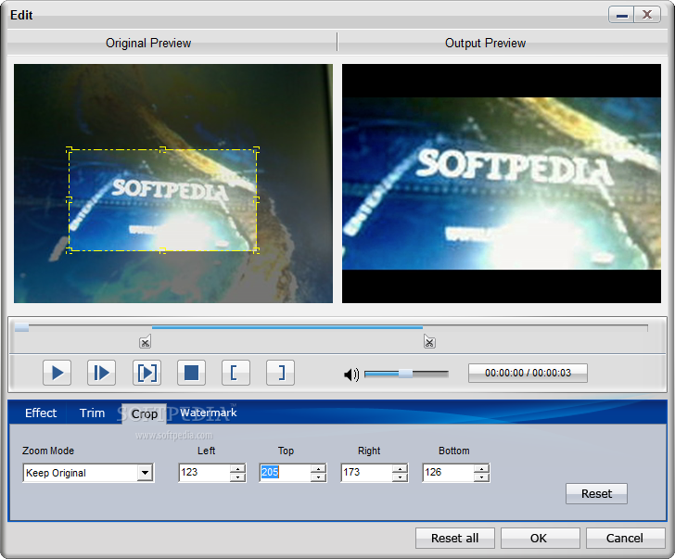Click the left-middle crop handle
This screenshot has height=559, width=675.
(69, 200)
